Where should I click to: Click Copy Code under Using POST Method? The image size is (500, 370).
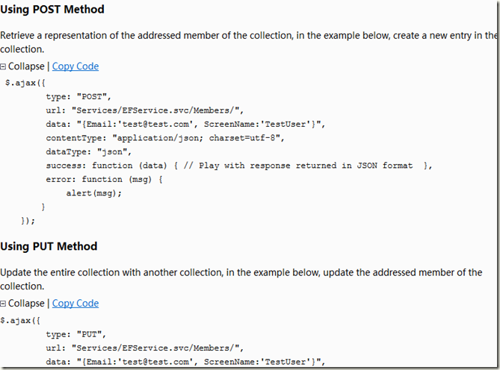[75, 66]
